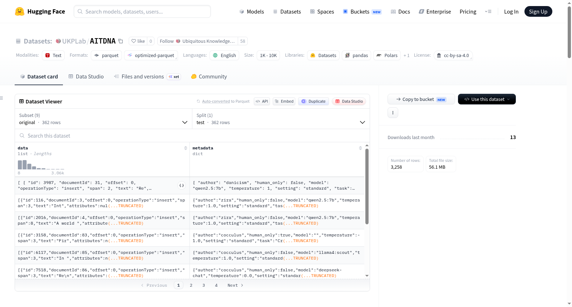Viewport: 572px width, 307px height.
Task: Open the Buckets page
Action: tap(362, 11)
